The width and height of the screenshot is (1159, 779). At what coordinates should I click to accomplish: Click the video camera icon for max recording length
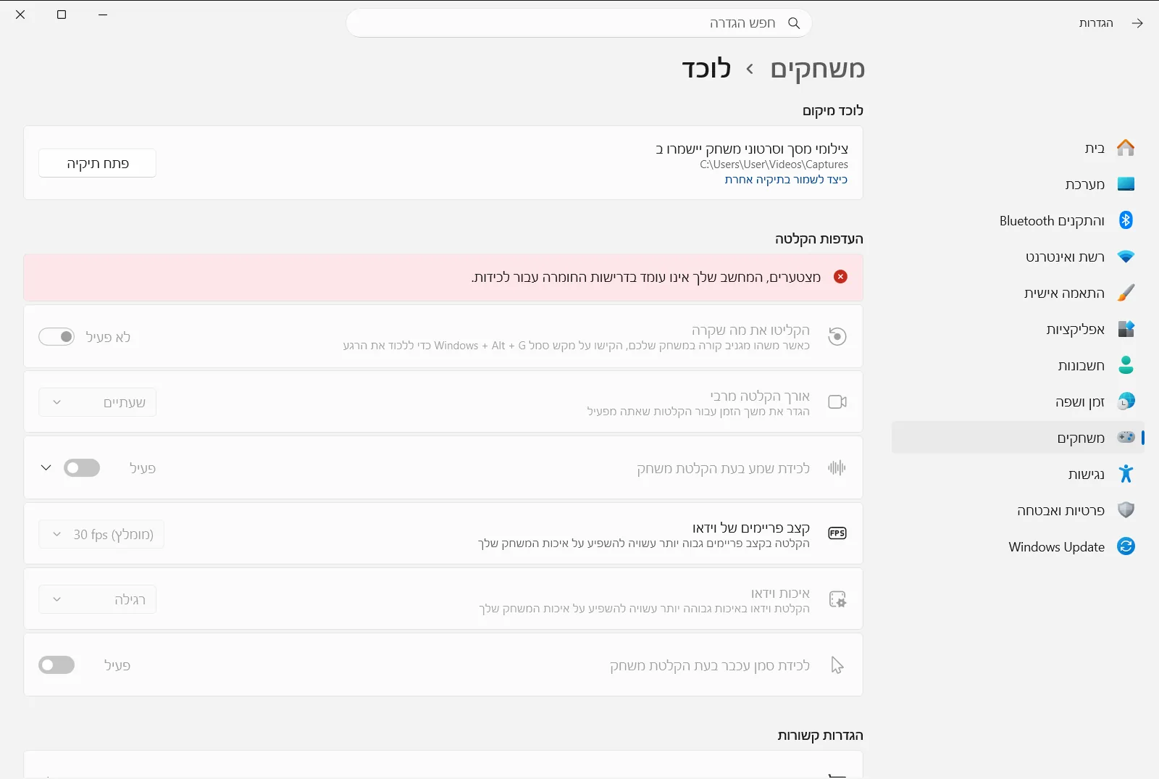point(837,402)
